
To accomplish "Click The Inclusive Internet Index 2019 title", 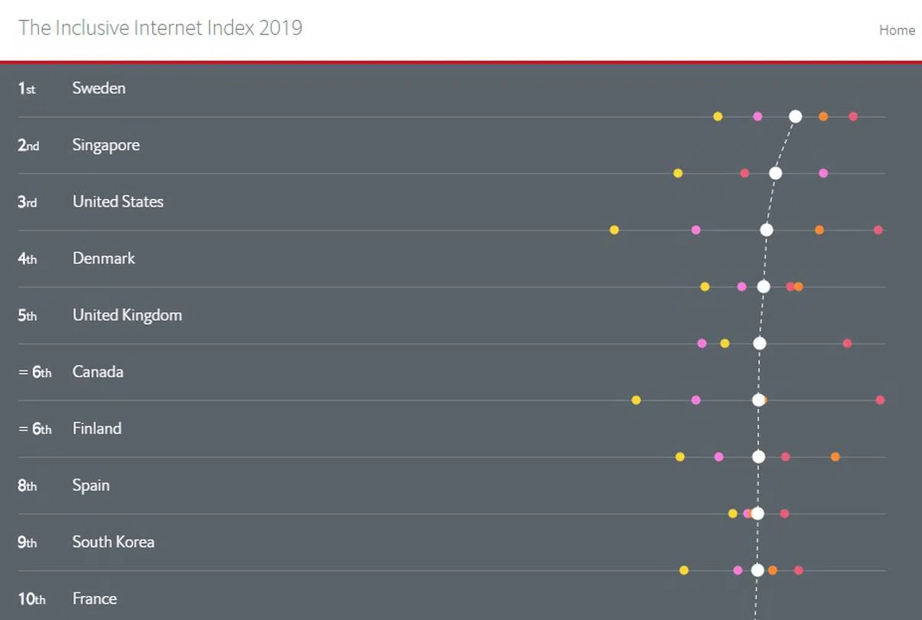I will tap(160, 28).
